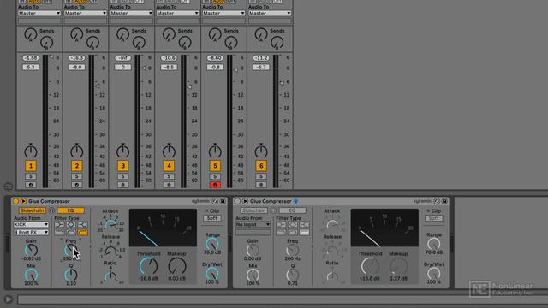The image size is (548, 308).
Task: Open the Post FX tapping point dropdown
Action: click(x=31, y=232)
